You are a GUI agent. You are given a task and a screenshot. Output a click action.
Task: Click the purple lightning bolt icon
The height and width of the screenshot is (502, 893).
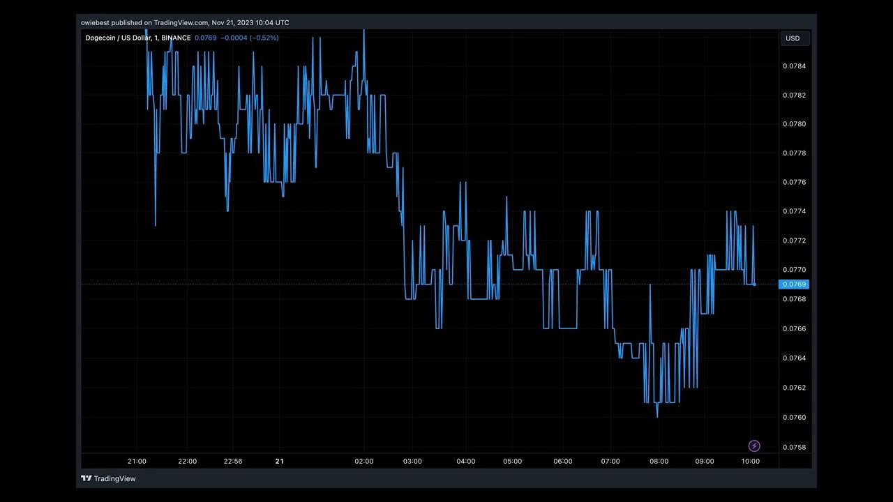(x=753, y=446)
